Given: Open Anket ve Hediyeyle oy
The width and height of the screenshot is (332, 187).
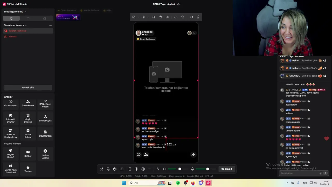Looking at the screenshot, I should 11,134.
